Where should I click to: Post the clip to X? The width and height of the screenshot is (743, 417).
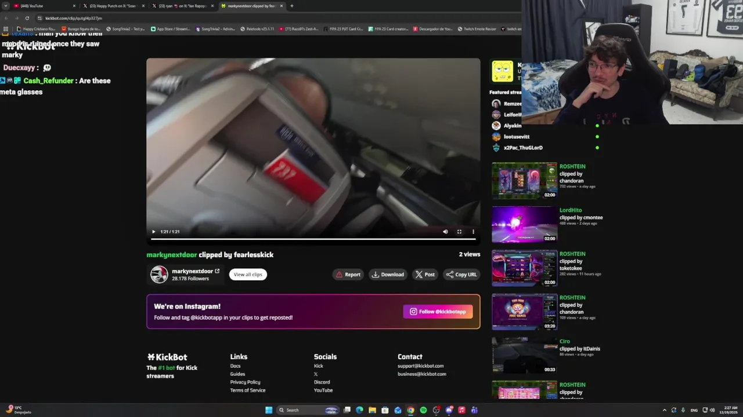coord(425,275)
